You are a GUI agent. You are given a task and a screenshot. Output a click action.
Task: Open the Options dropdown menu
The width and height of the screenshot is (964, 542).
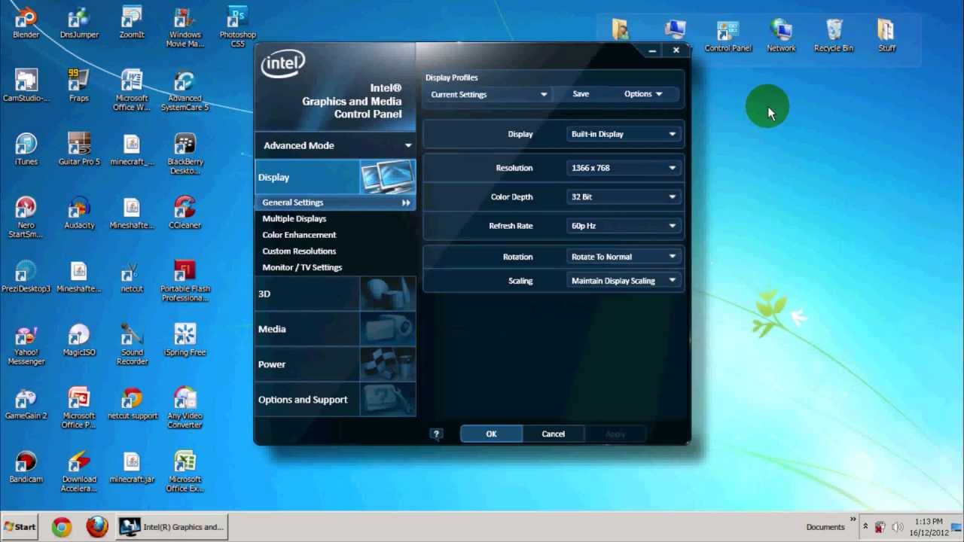tap(643, 94)
